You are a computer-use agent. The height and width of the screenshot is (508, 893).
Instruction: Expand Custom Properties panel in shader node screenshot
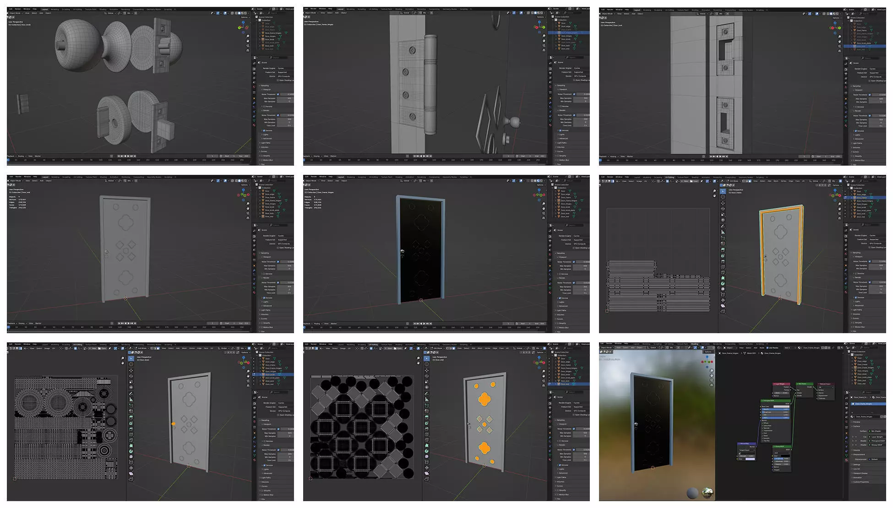868,482
